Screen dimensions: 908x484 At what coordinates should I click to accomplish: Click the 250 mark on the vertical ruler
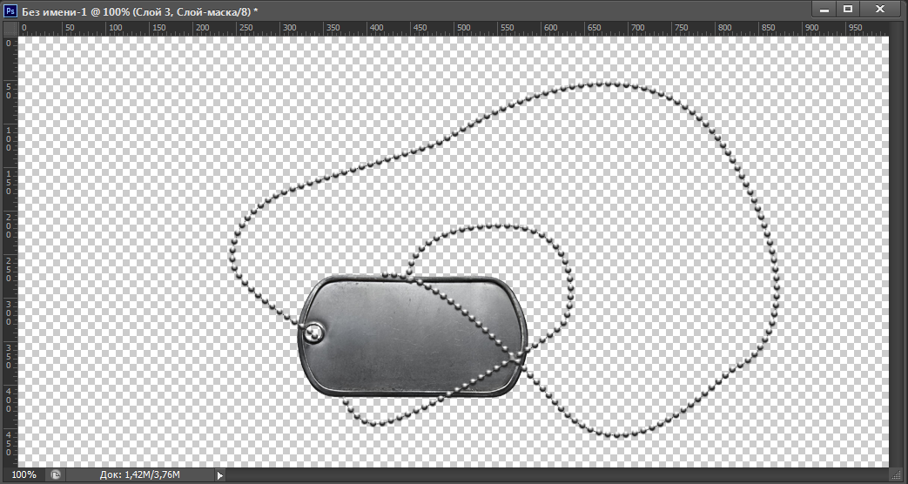tap(9, 266)
